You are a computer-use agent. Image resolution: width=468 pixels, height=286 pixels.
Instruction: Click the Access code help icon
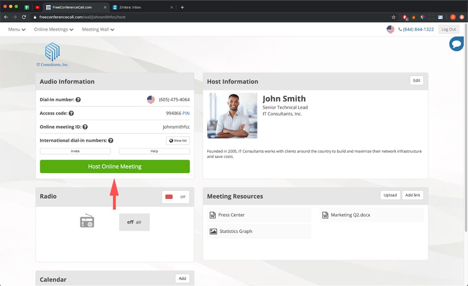tap(71, 113)
